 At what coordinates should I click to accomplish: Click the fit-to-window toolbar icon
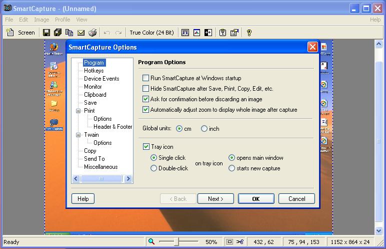(x=185, y=33)
